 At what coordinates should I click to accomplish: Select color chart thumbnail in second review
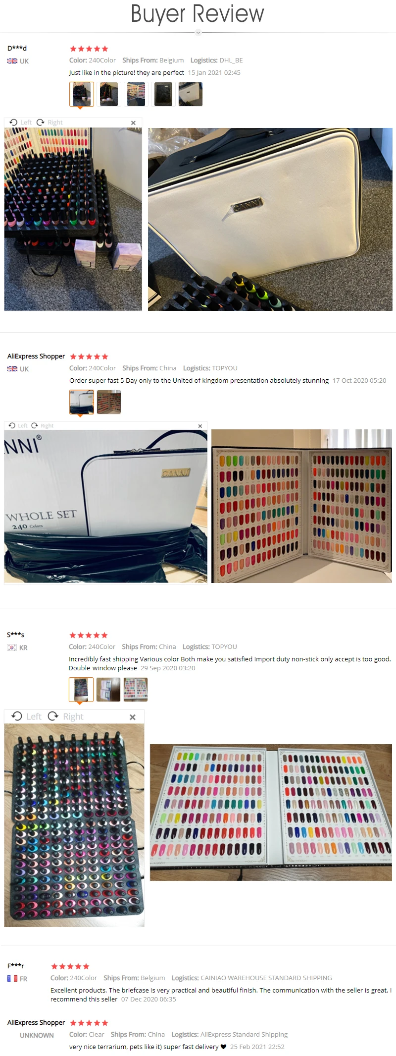click(x=109, y=402)
